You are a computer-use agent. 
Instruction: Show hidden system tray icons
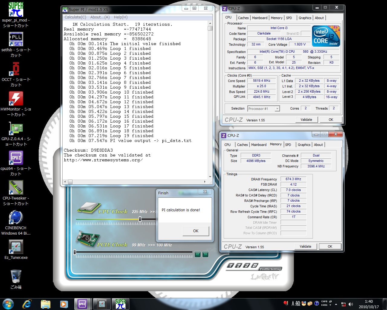click(336, 304)
